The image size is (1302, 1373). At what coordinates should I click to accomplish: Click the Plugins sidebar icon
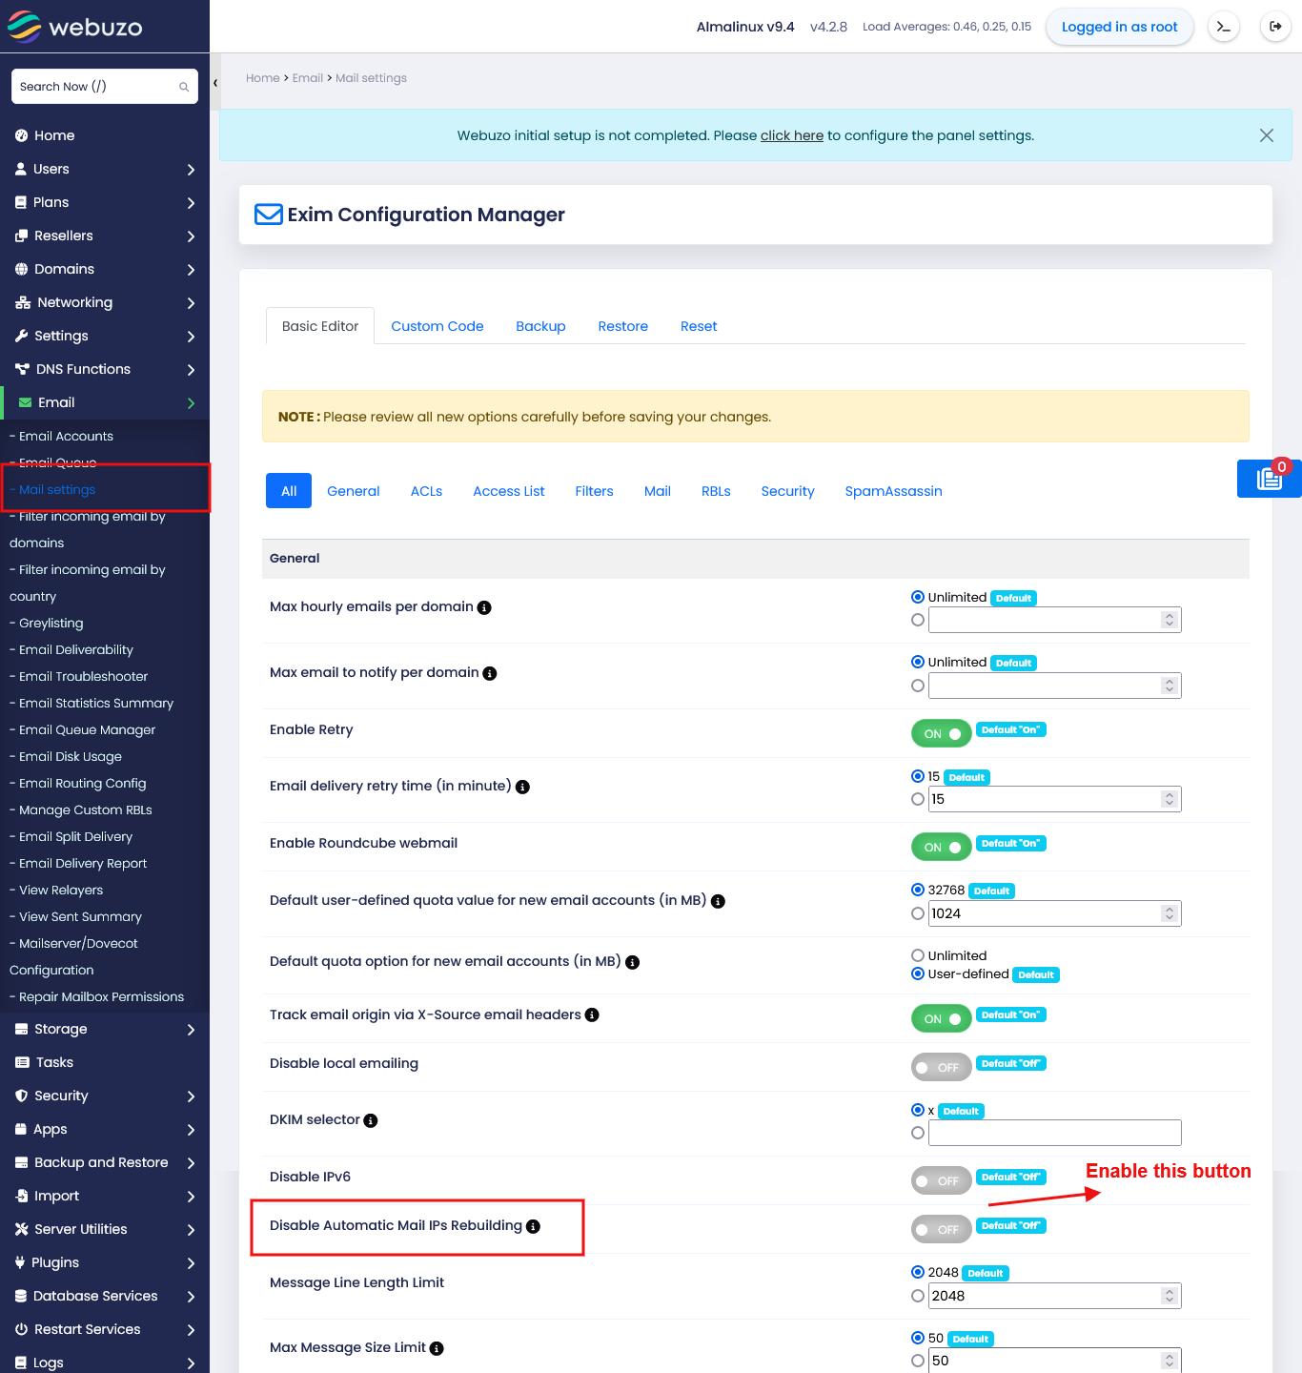(21, 1262)
